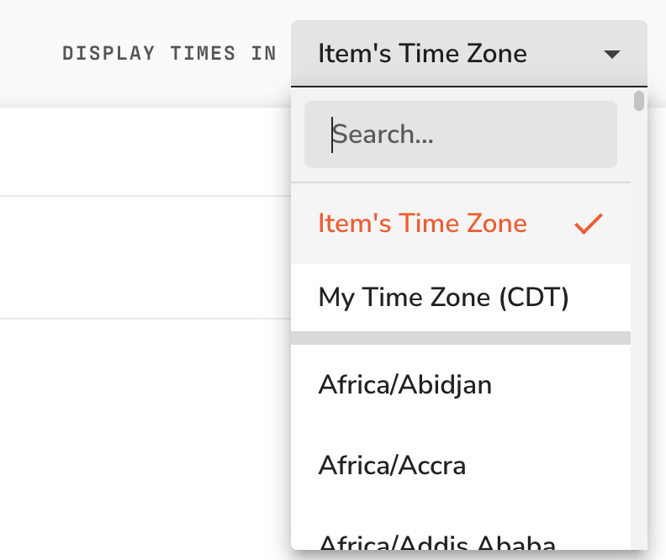Click the blank white area below the rows
This screenshot has height=560, width=666.
pyautogui.click(x=145, y=437)
